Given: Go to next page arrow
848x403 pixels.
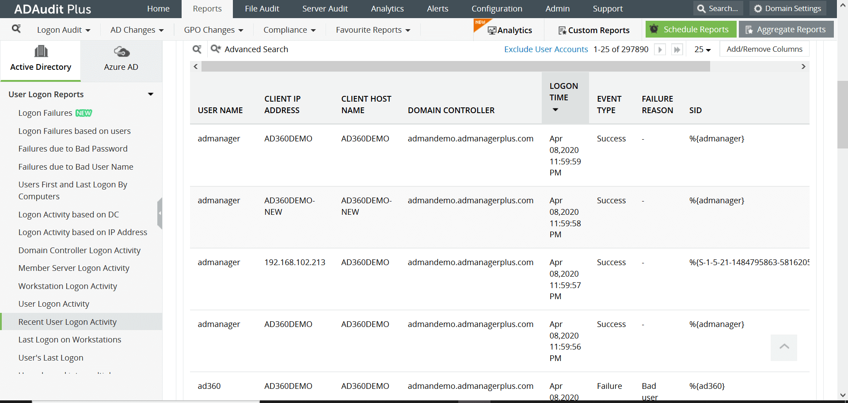Looking at the screenshot, I should (660, 49).
